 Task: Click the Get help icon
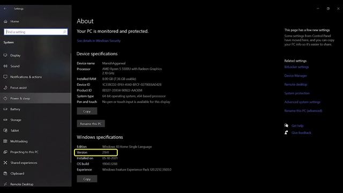point(286,125)
